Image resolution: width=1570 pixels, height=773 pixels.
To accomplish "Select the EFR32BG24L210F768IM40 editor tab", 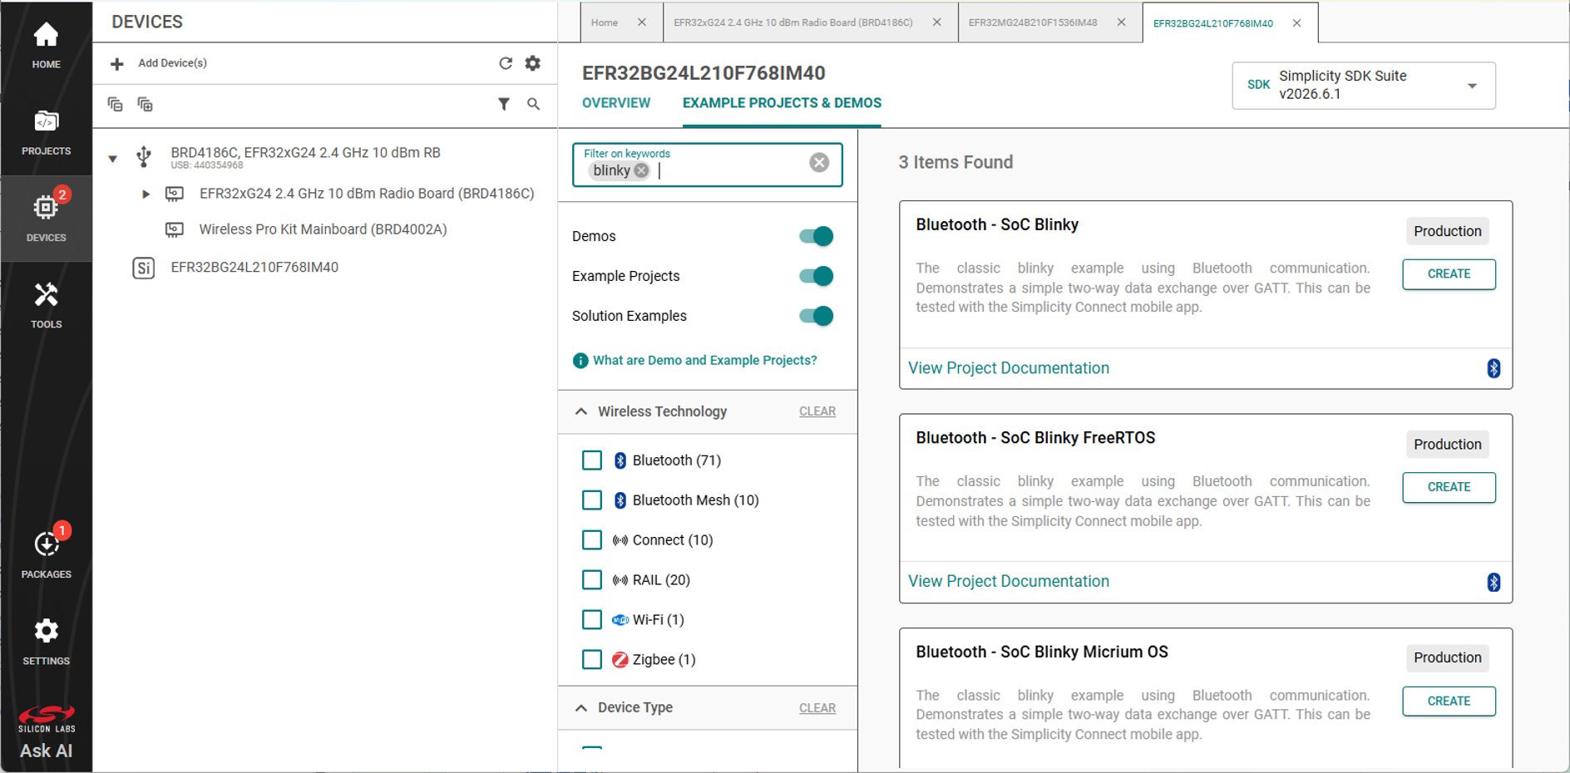I will [1213, 23].
